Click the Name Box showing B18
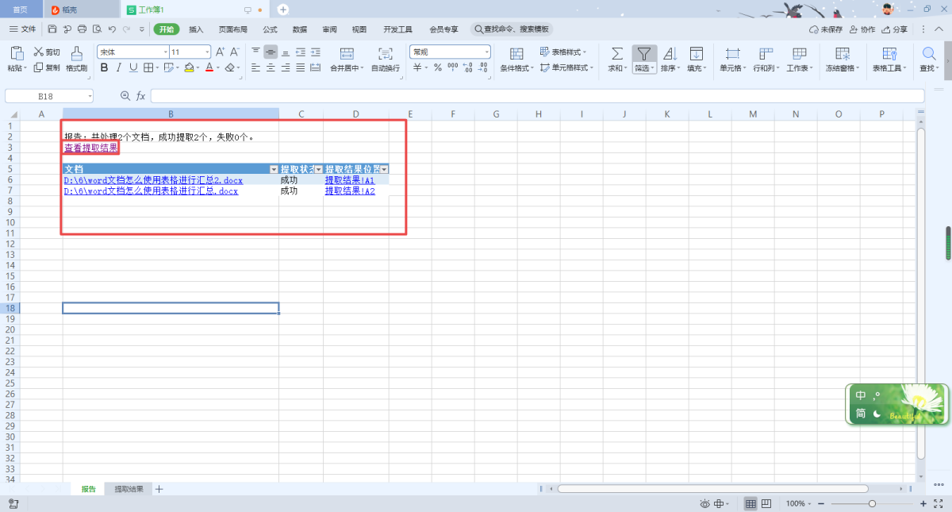The image size is (952, 512). point(46,96)
